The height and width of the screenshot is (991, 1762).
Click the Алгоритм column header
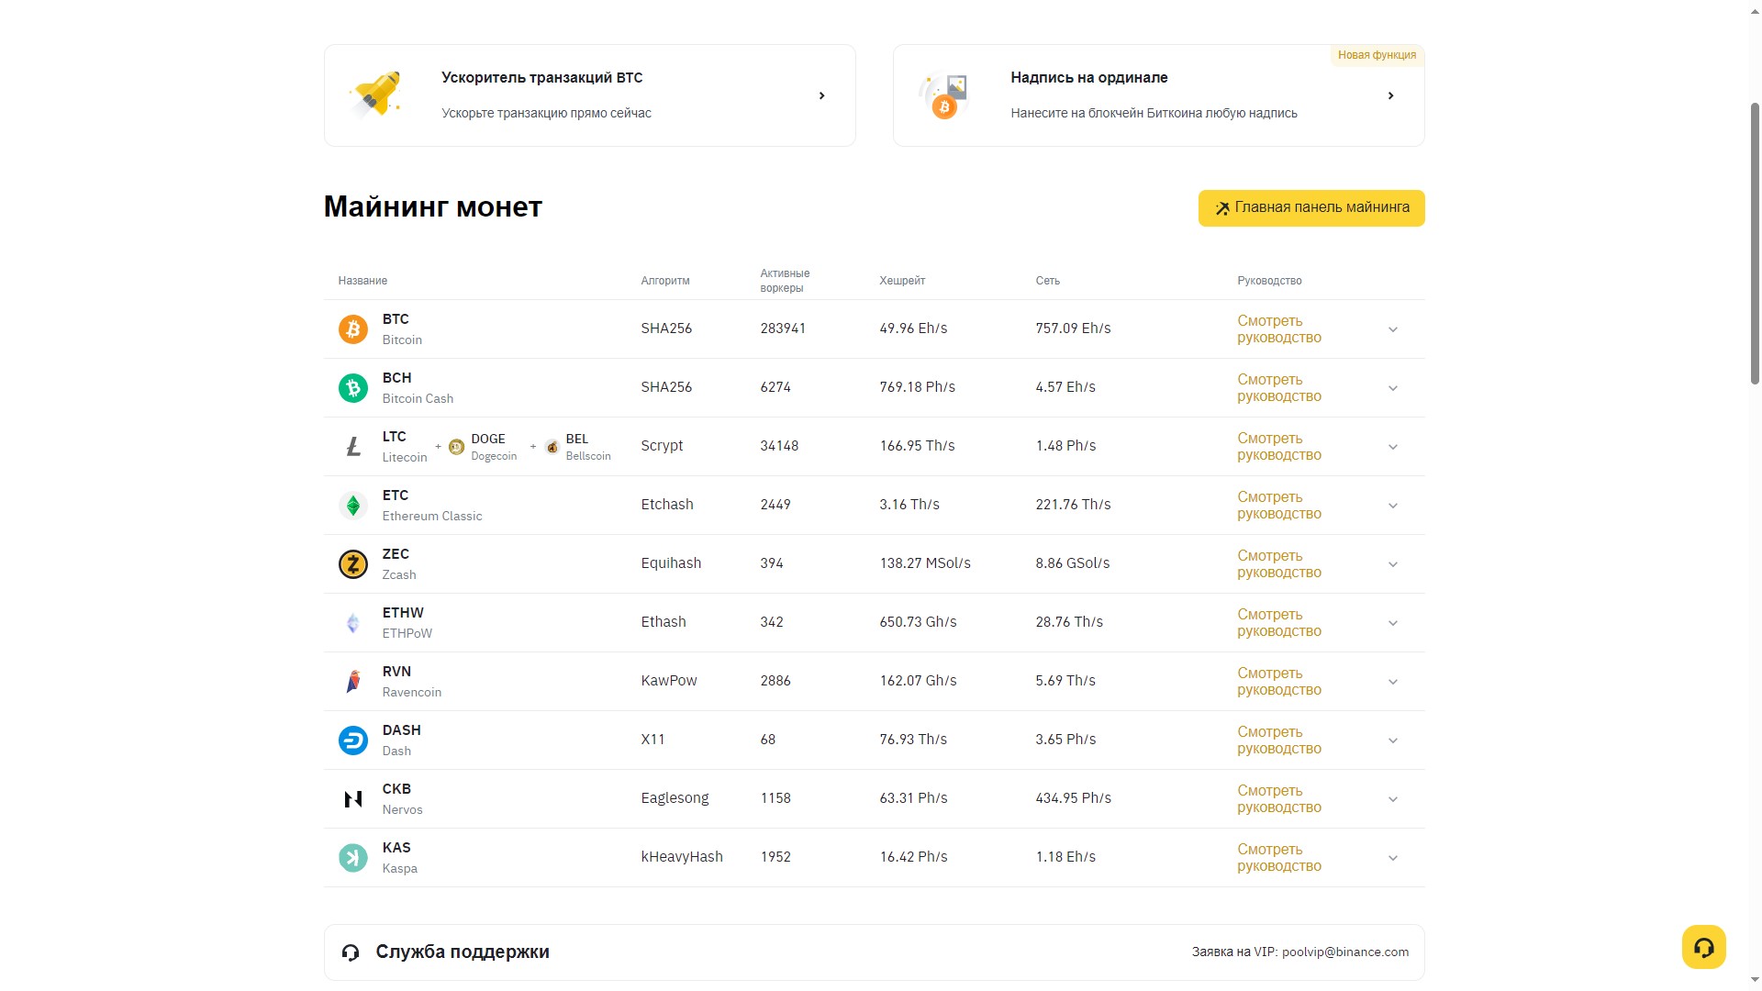coord(665,281)
